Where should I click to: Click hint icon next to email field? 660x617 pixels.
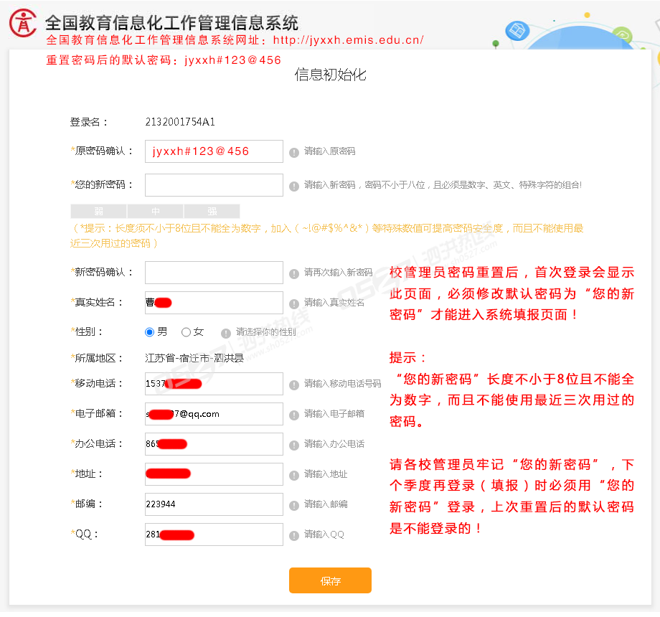pos(294,415)
